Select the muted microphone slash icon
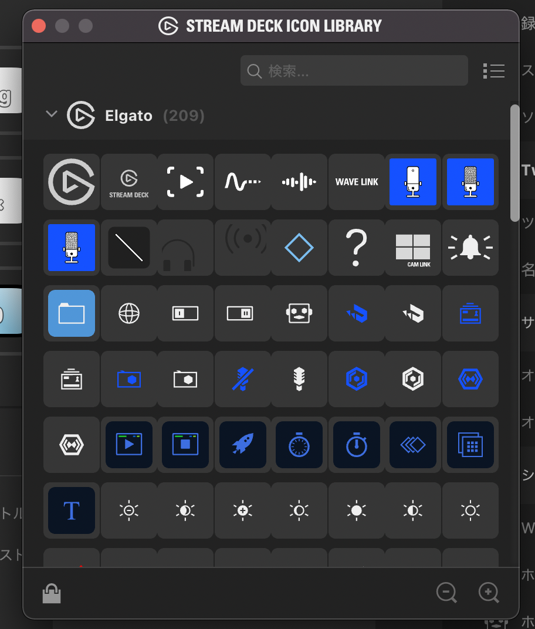Viewport: 535px width, 629px height. (242, 379)
